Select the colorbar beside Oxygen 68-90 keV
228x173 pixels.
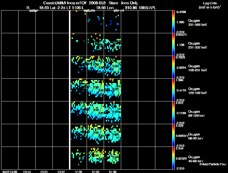click(x=173, y=135)
